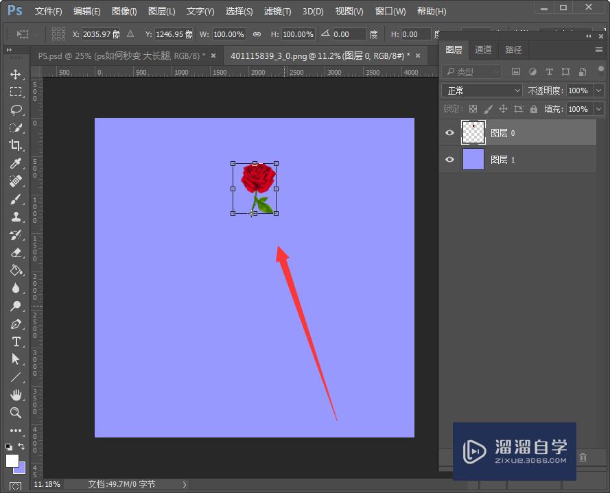The image size is (610, 493).
Task: Select the Pen tool
Action: 16,324
